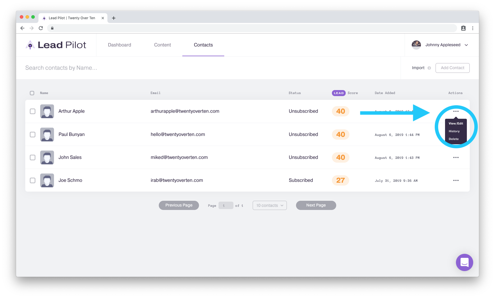Image resolution: width=495 pixels, height=298 pixels.
Task: Open the browser profile clipboard icon
Action: [x=463, y=28]
